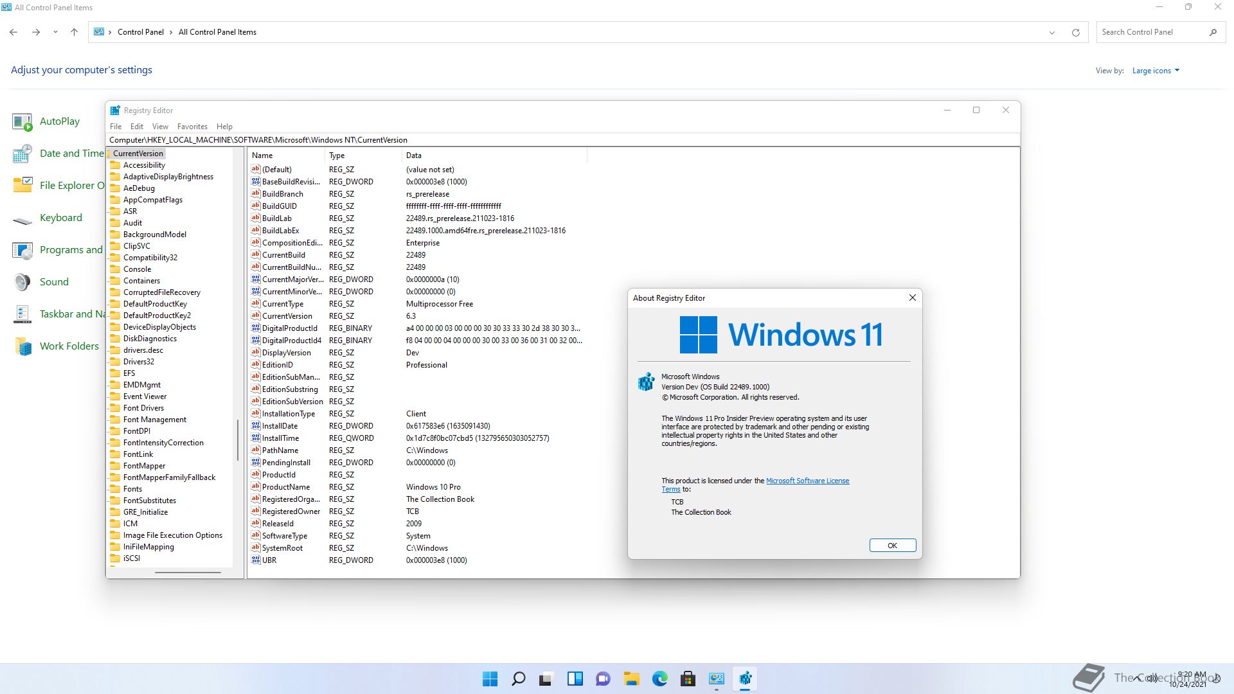Select the DisplayVersion registry value
Image resolution: width=1234 pixels, height=694 pixels.
286,353
